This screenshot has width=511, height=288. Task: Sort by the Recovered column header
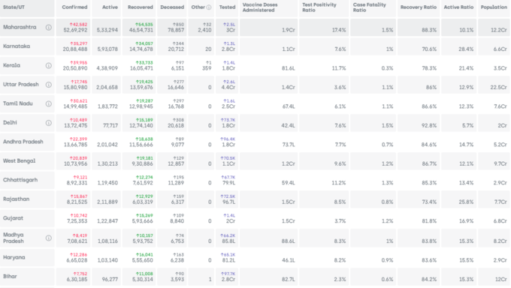point(139,7)
